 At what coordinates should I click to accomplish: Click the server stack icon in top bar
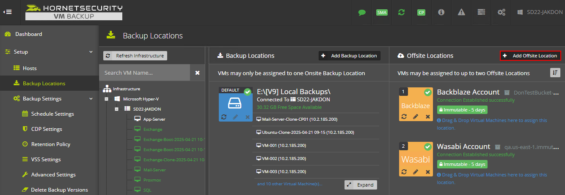point(481,12)
